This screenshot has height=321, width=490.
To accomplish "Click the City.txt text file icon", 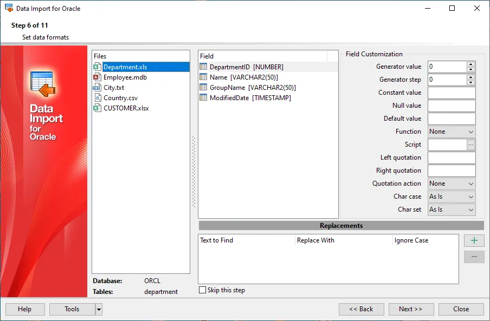I will pos(97,87).
